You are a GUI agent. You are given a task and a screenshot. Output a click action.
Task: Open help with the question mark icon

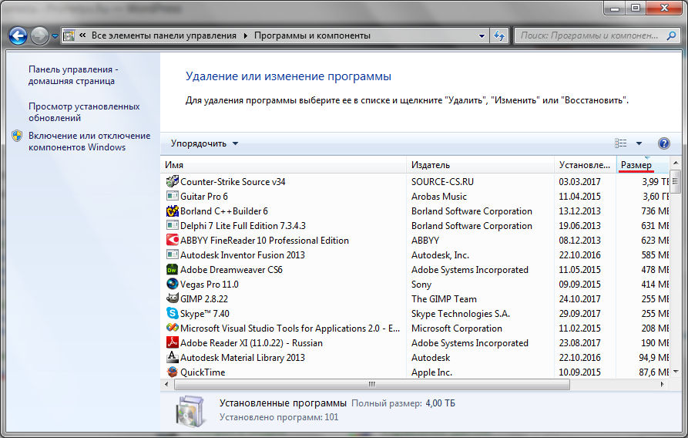coord(663,143)
